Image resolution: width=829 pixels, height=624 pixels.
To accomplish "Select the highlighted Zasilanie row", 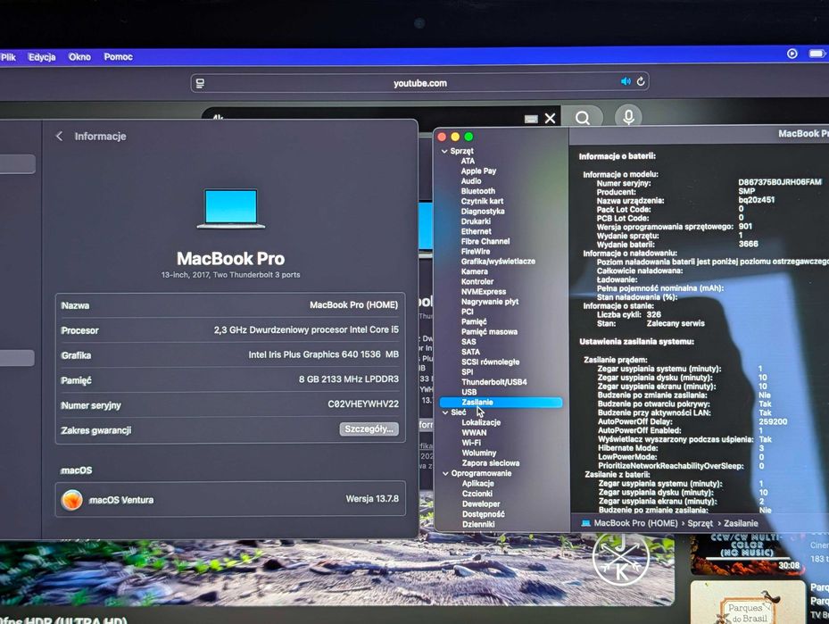I will (x=501, y=403).
